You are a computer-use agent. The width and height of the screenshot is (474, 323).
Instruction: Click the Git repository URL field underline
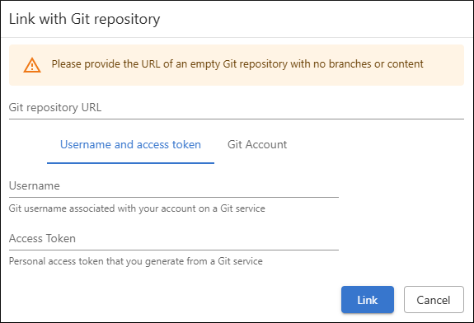(x=237, y=119)
